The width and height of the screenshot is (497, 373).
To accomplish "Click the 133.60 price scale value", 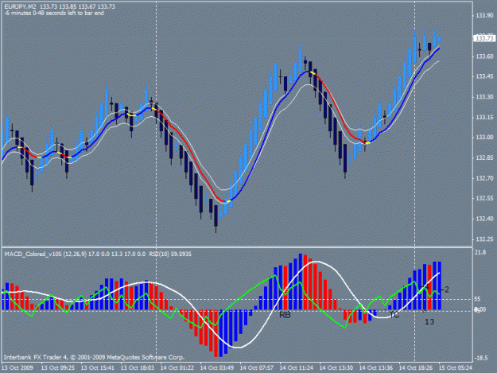I will (484, 56).
